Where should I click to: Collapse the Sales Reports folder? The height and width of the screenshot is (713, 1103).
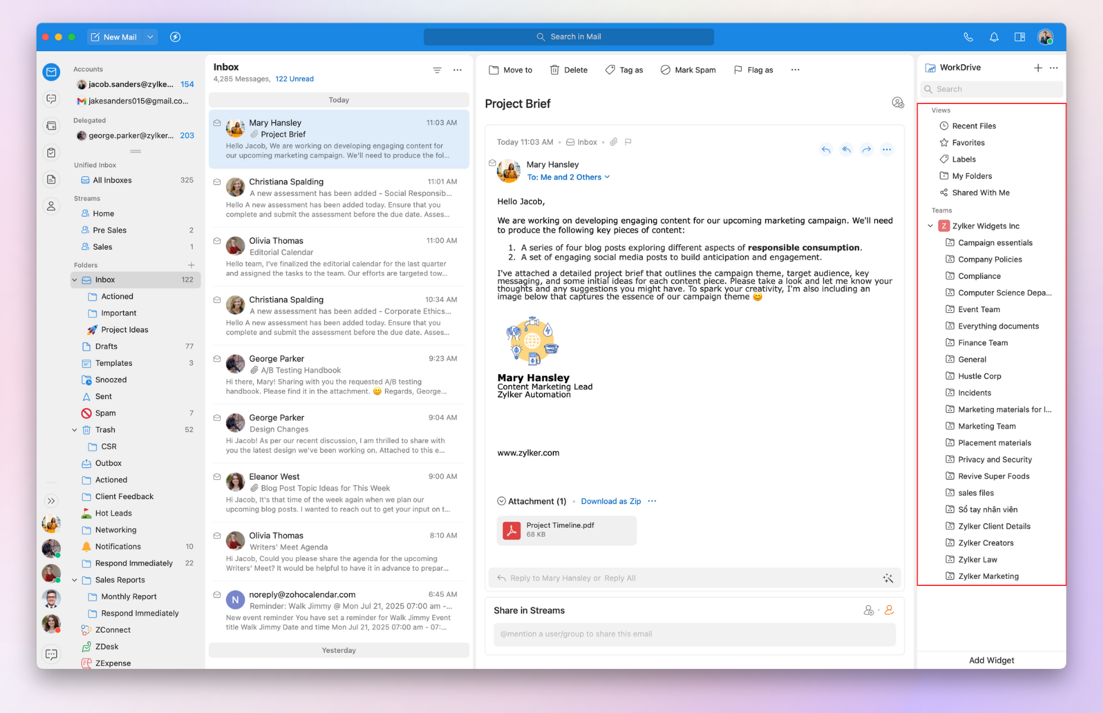click(75, 580)
